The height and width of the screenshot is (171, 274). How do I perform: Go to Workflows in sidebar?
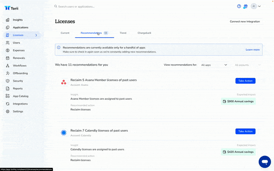20,66
